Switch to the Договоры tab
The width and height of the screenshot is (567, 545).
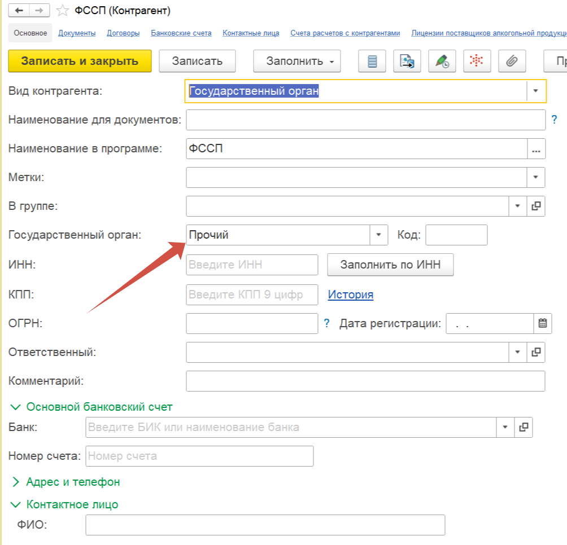coord(123,33)
